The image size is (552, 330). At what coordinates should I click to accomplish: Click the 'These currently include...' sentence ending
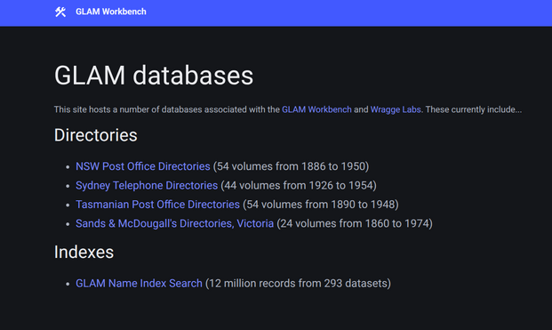[x=474, y=109]
